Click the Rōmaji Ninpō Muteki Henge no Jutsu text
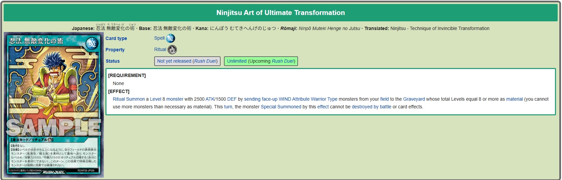This screenshot has width=562, height=180. [x=329, y=28]
